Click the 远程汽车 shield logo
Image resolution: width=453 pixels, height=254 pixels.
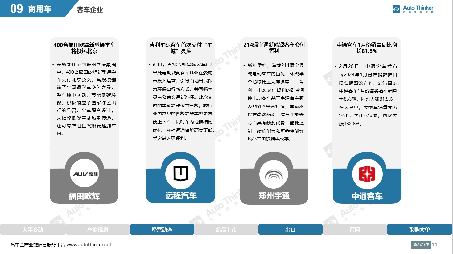click(180, 174)
